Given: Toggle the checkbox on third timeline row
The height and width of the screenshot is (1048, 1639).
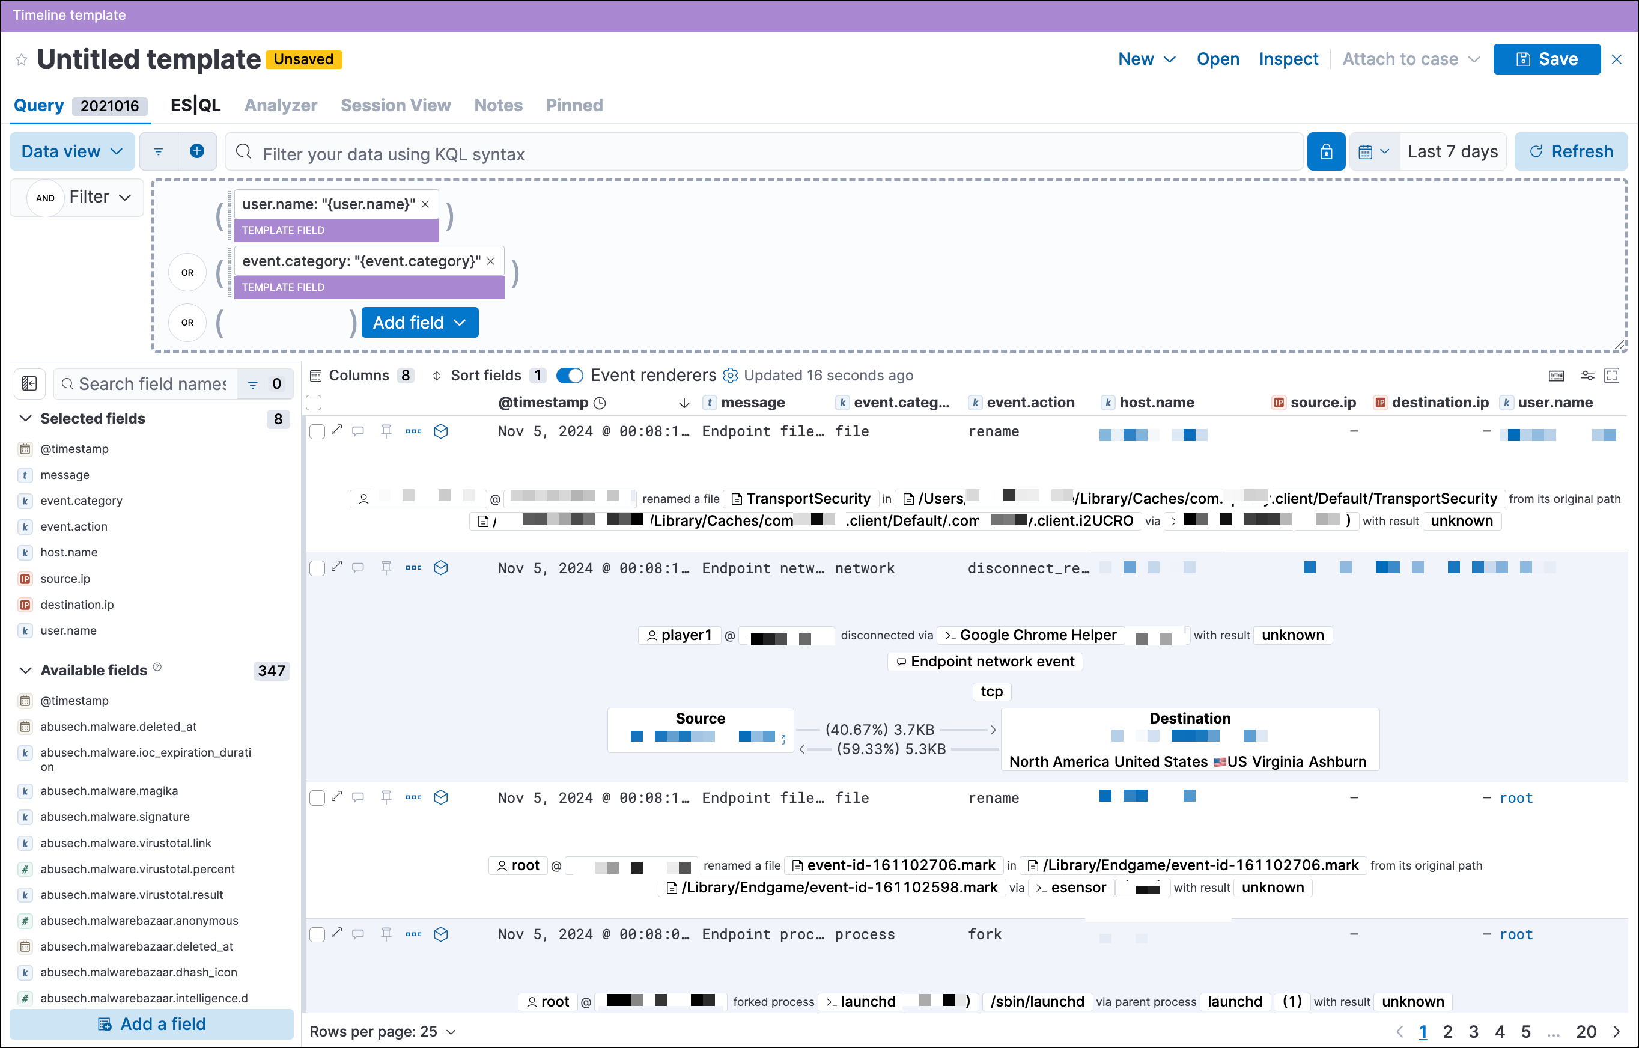Looking at the screenshot, I should (315, 798).
